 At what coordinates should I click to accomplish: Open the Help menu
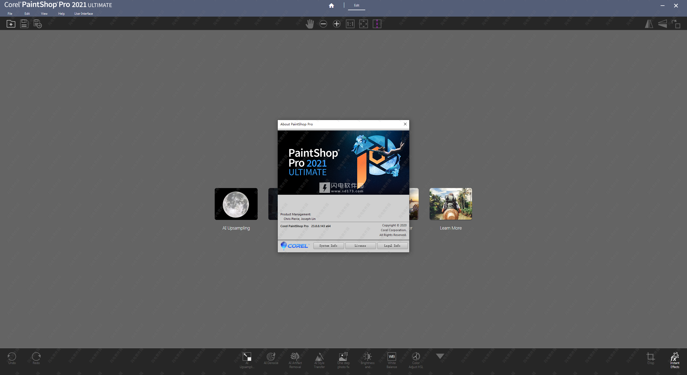[x=61, y=14]
